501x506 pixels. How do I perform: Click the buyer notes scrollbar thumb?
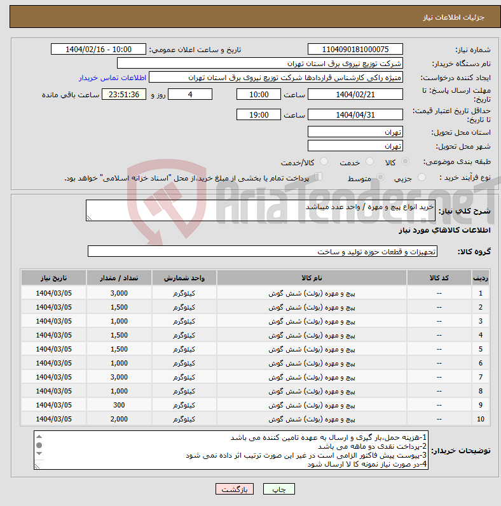39,446
